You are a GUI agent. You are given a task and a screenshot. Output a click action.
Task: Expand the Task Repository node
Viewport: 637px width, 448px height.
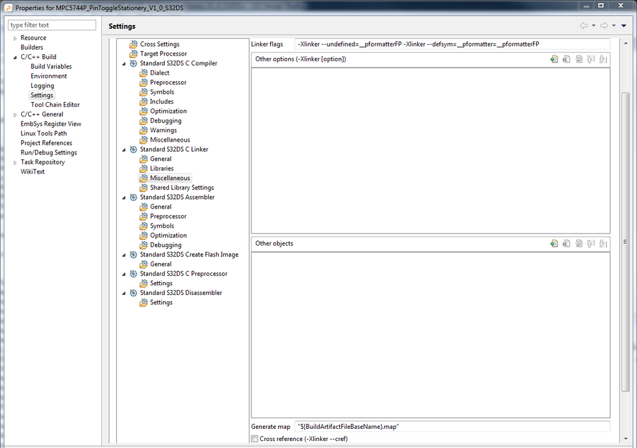15,163
